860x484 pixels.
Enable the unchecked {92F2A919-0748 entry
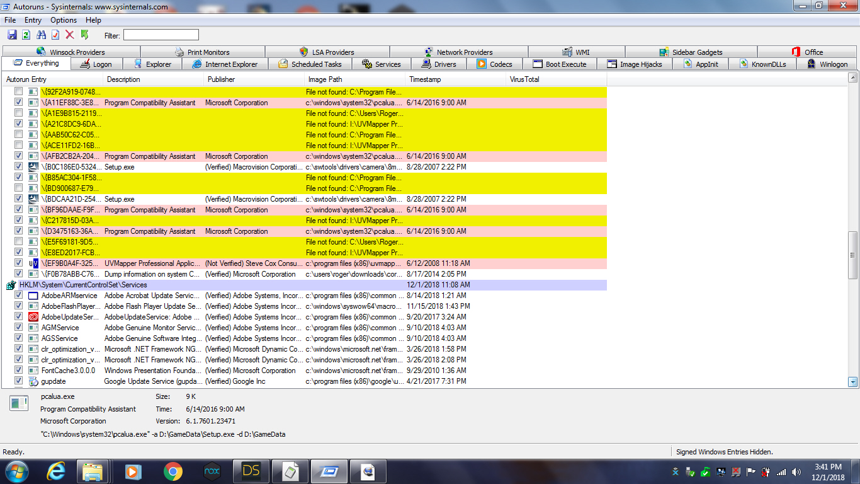click(x=19, y=92)
